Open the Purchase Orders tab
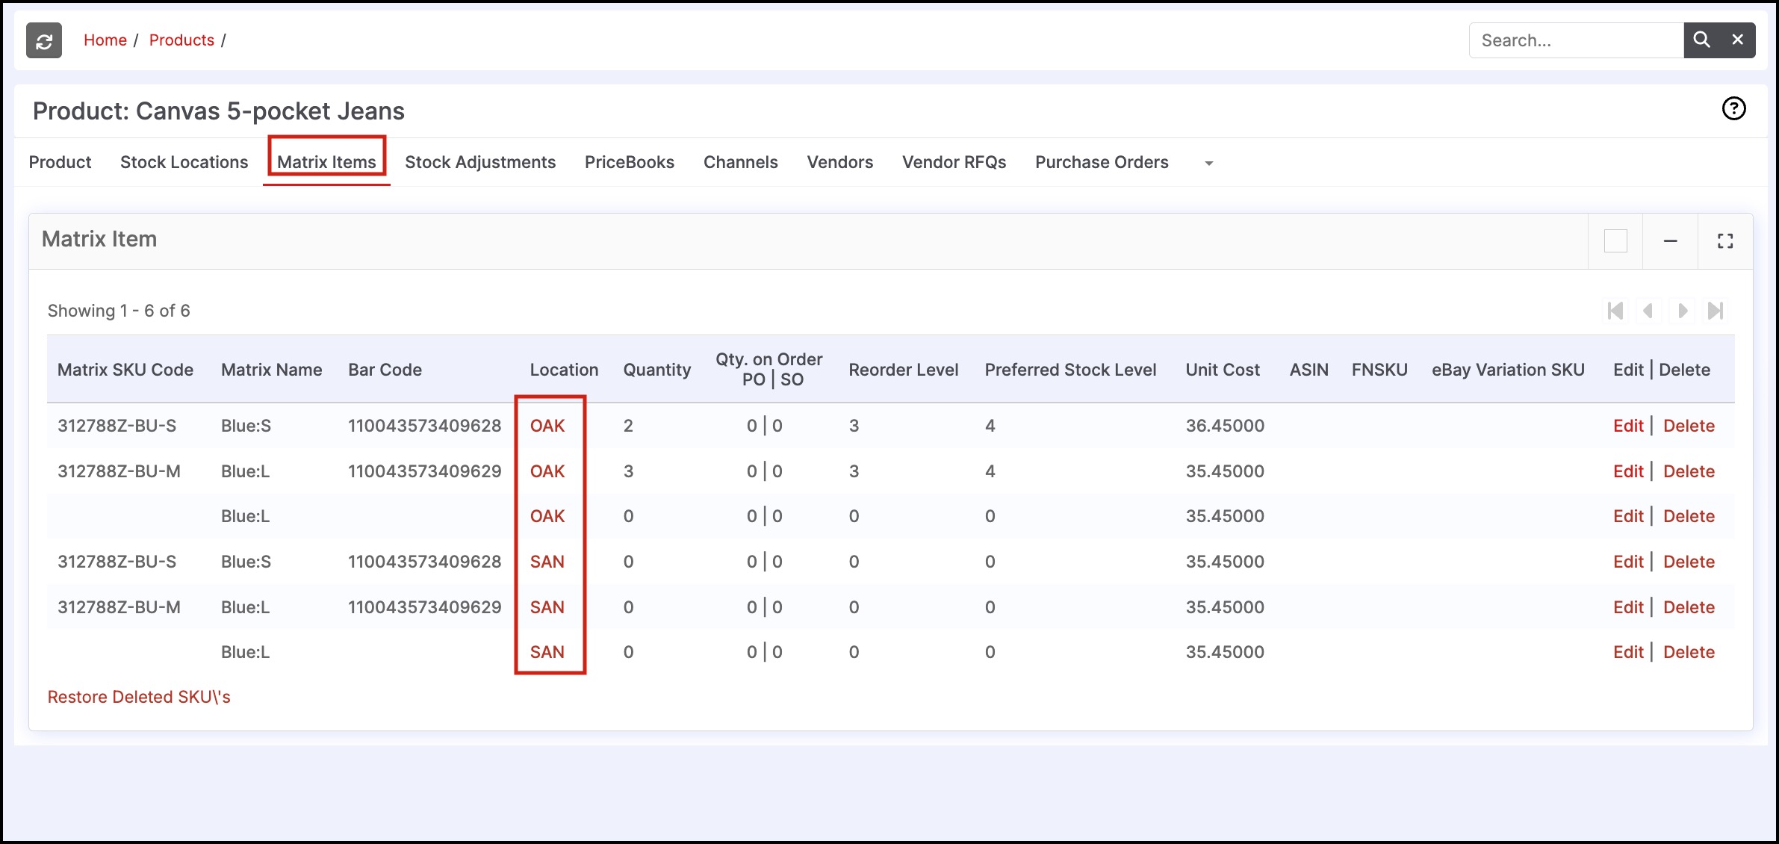Viewport: 1779px width, 844px height. [1102, 162]
